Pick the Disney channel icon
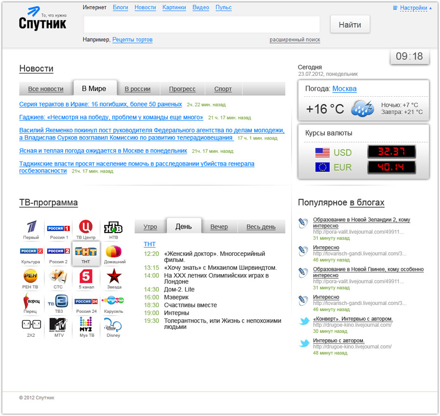 [x=113, y=325]
